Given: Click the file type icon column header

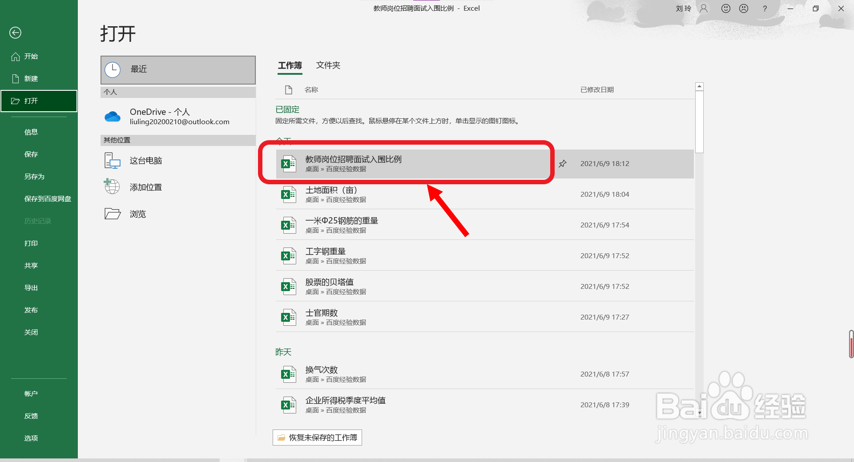Looking at the screenshot, I should [x=289, y=90].
